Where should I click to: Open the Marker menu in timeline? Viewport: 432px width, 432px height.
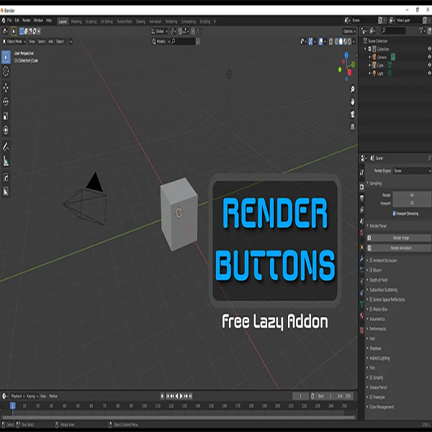point(53,396)
